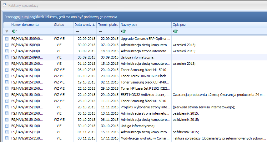267x142 pixels.
Task: Select the due date cell 06.11.2015
Action: tap(108, 120)
